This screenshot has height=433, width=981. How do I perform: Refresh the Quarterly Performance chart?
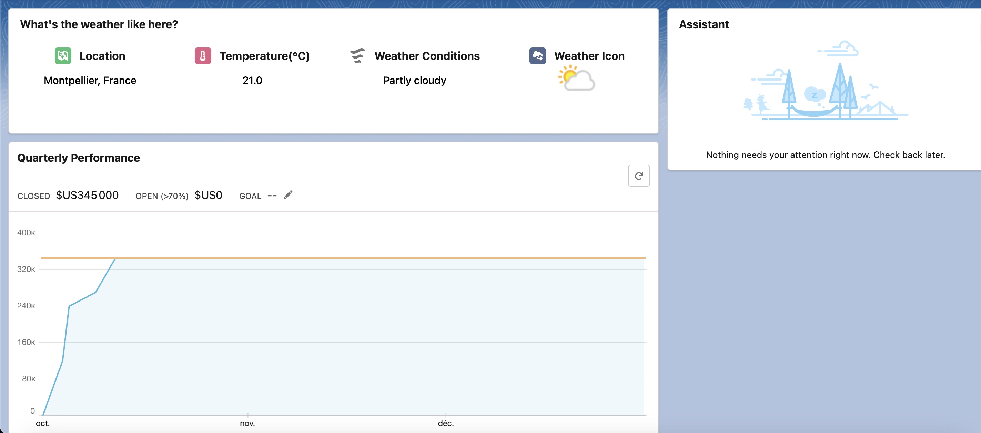[639, 176]
